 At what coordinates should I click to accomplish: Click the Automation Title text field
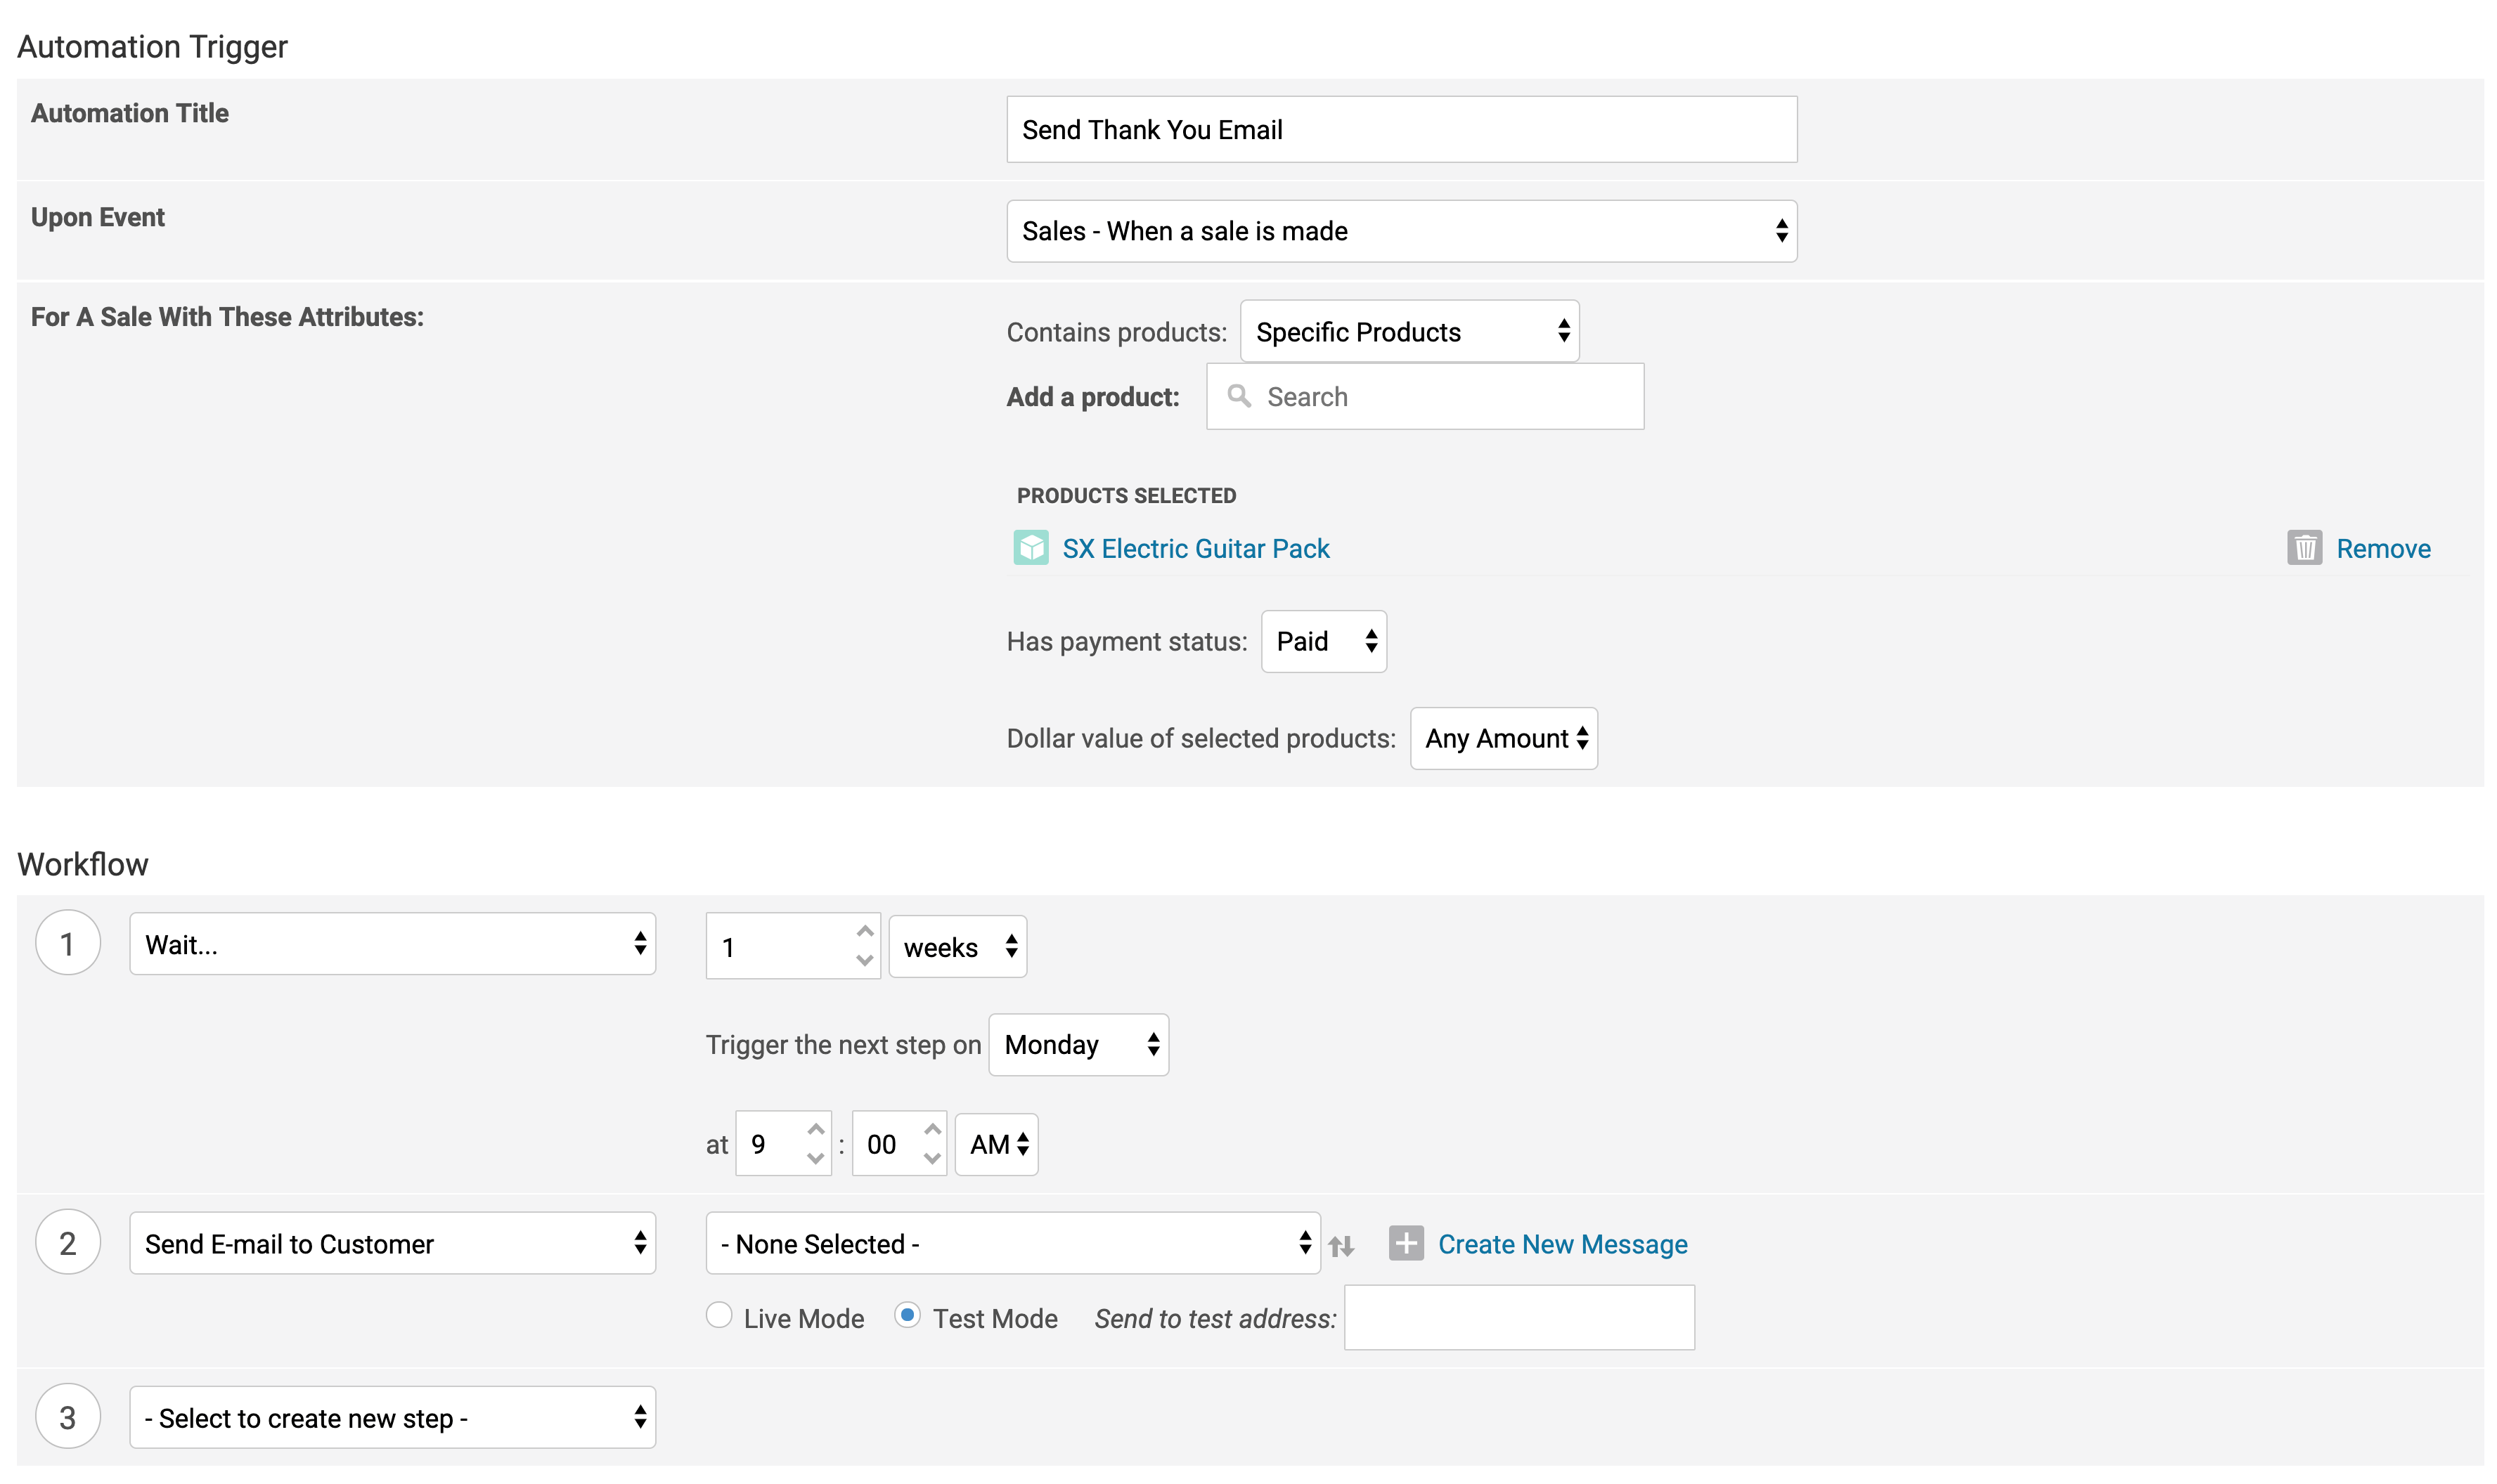[x=1400, y=129]
